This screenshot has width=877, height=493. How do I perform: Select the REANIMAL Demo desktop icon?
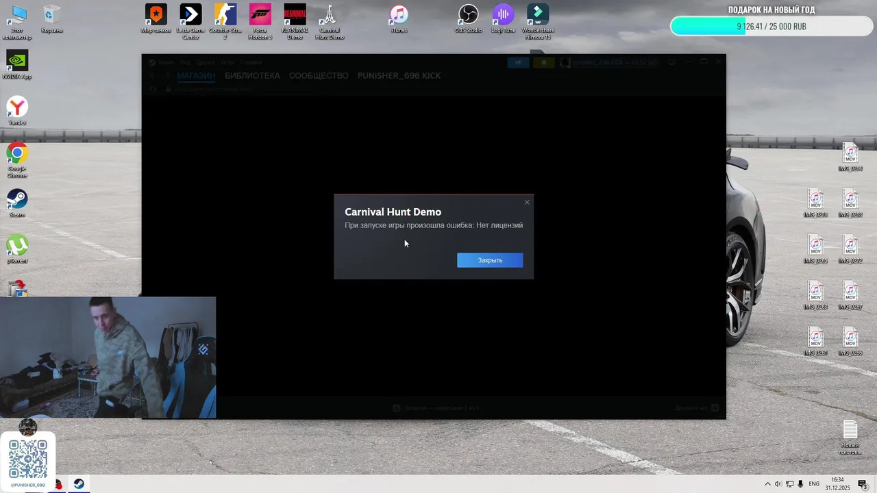click(295, 22)
